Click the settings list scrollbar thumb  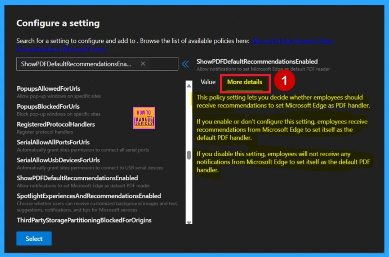pyautogui.click(x=189, y=155)
